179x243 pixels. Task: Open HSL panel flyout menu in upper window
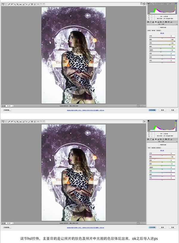pyautogui.click(x=177, y=24)
